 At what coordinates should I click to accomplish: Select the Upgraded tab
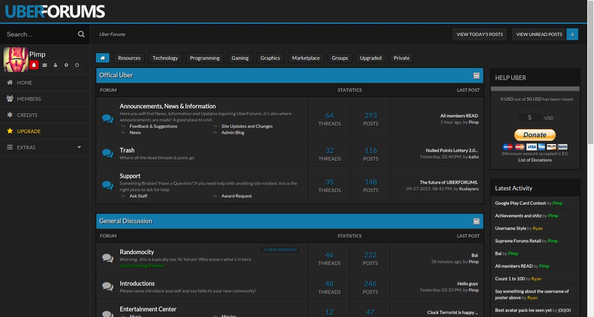coord(371,58)
